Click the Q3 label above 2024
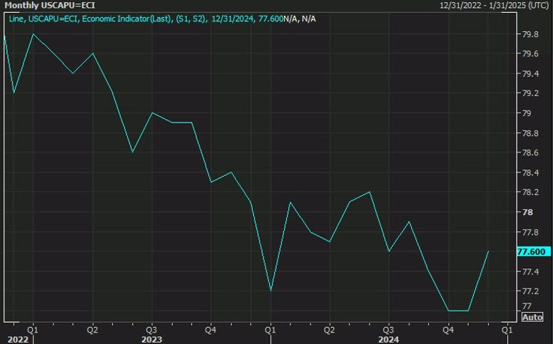The height and width of the screenshot is (344, 553). pyautogui.click(x=388, y=330)
